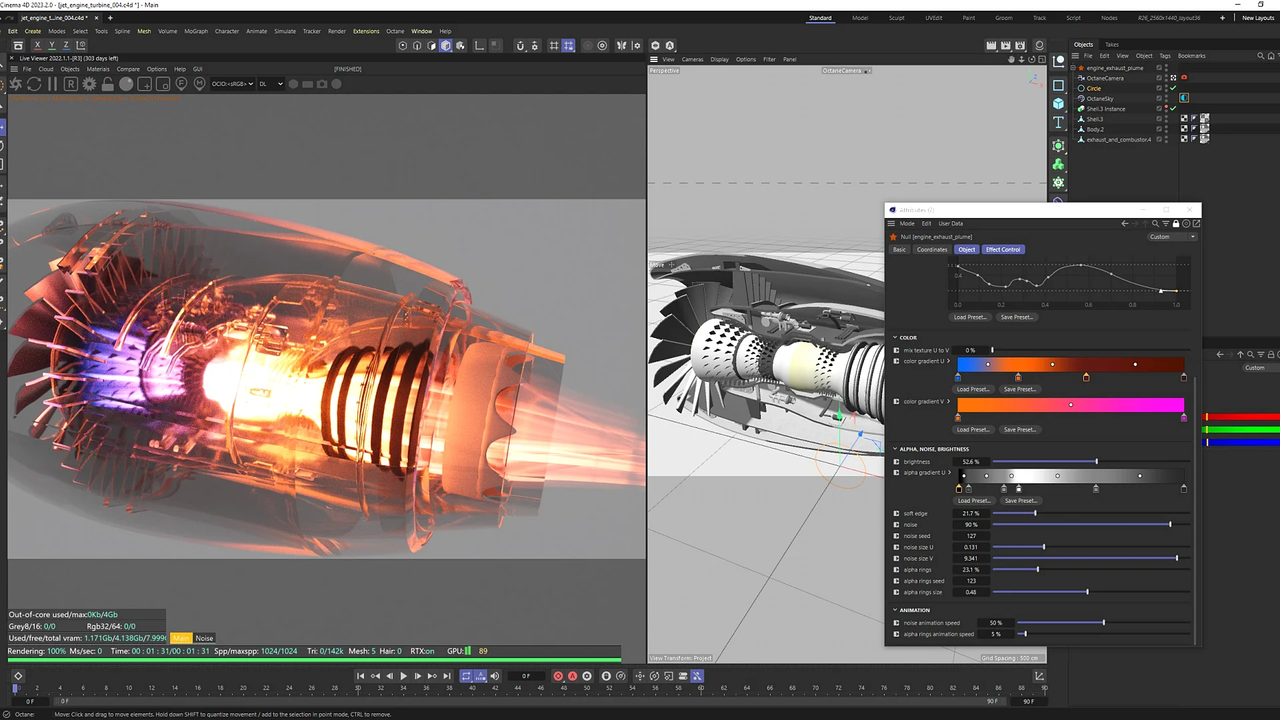This screenshot has width=1280, height=720.
Task: Click Save Preset below the spline graph
Action: [1017, 317]
